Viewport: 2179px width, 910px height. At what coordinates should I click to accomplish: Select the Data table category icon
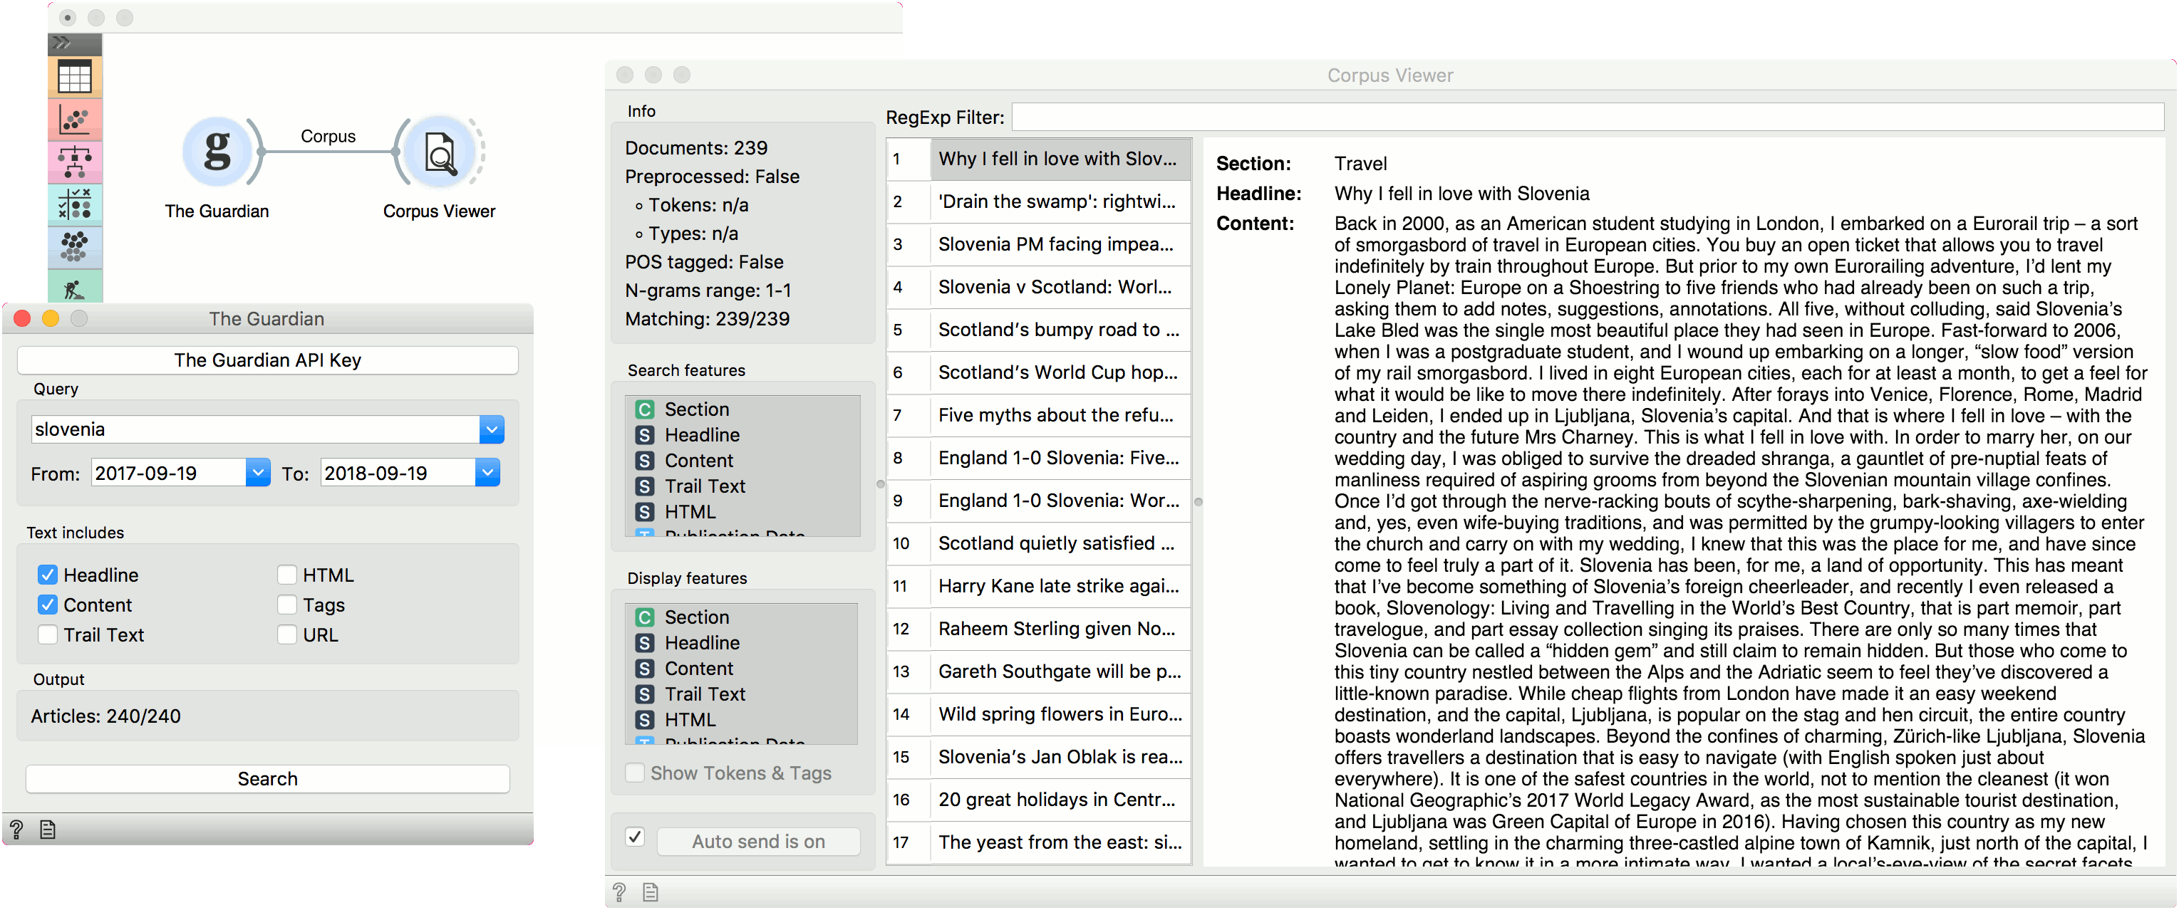pos(74,78)
